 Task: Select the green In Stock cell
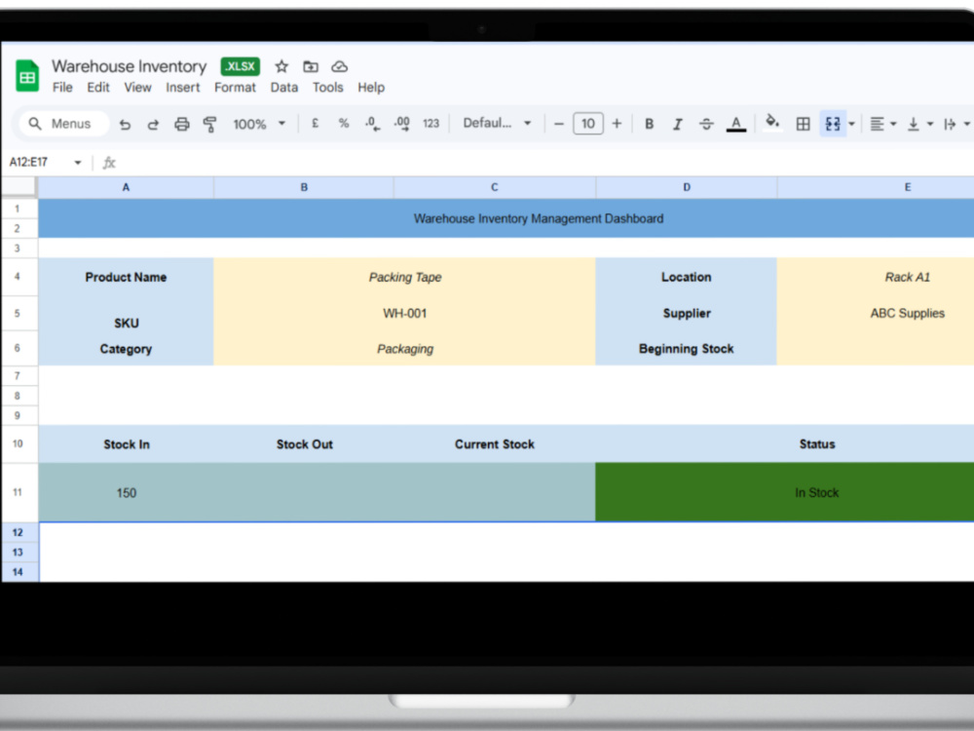(785, 492)
